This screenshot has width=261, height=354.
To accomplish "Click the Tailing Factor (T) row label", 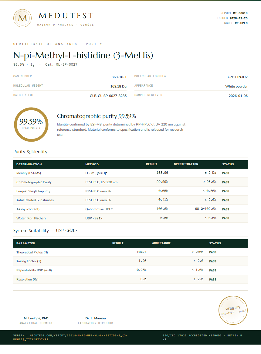I will 29,261.
